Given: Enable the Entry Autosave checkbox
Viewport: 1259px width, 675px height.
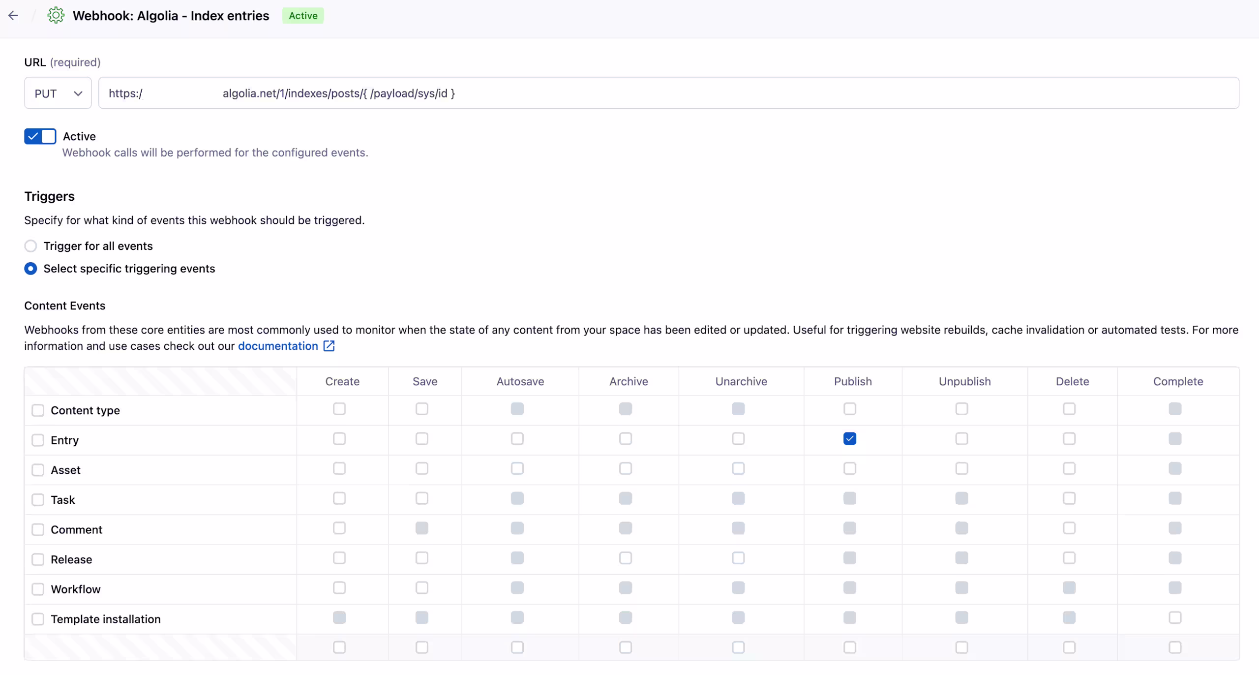Looking at the screenshot, I should [x=517, y=438].
